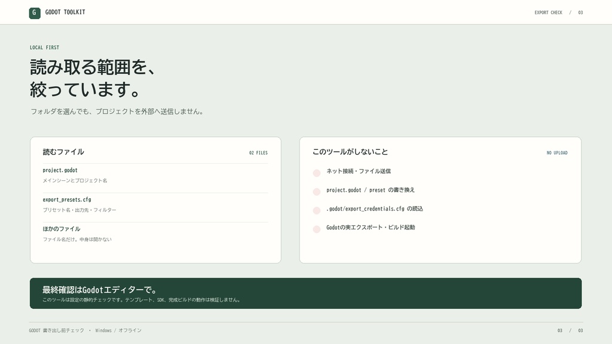This screenshot has width=612, height=344.
Task: Click the banner title "最終確認はGodotエディターで。"
Action: (x=100, y=290)
